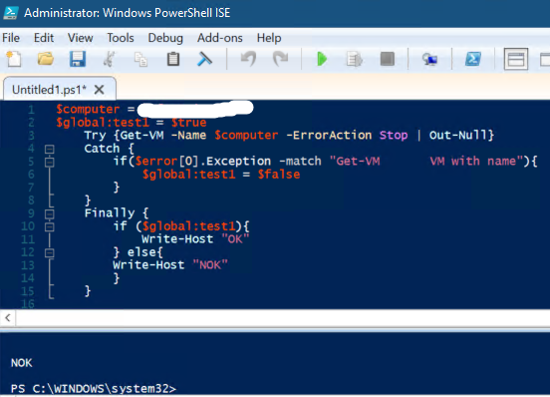Open a script using the folder icon
Viewport: 550px width, 397px height.
tap(46, 59)
